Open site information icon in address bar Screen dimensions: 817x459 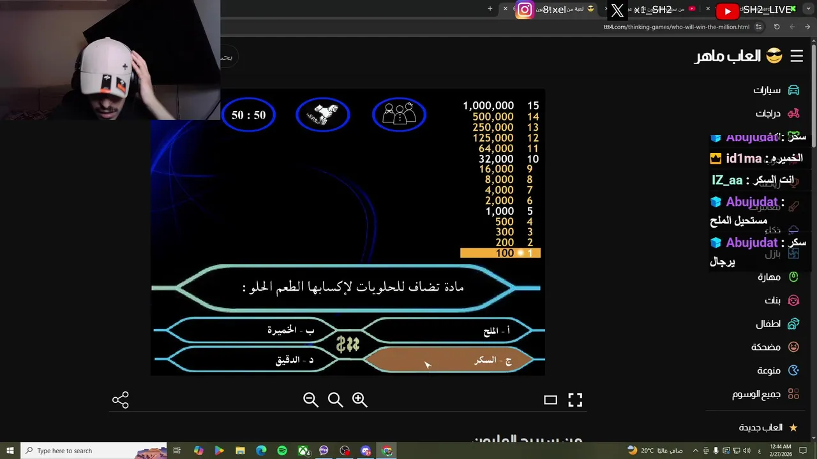[x=758, y=27]
